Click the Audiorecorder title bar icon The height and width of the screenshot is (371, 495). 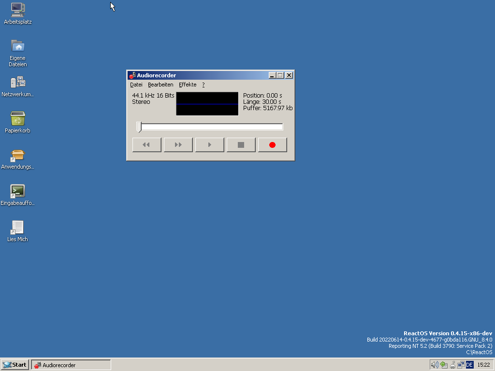(x=132, y=75)
